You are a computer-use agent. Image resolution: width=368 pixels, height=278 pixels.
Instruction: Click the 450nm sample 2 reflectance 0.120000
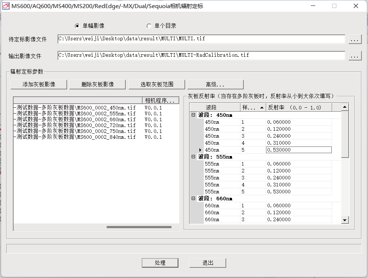click(299, 129)
